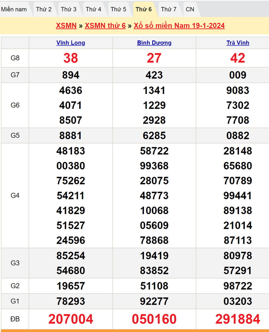This screenshot has width=269, height=332.
Task: Click Xổ số miền Nam 19-1-2024 link
Action: pos(179,25)
